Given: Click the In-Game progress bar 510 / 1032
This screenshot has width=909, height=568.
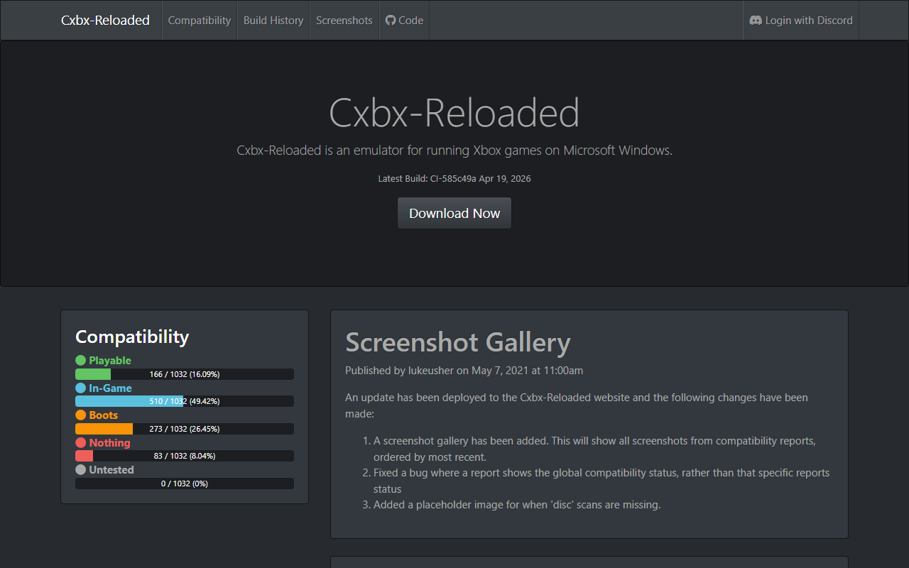Looking at the screenshot, I should 185,401.
